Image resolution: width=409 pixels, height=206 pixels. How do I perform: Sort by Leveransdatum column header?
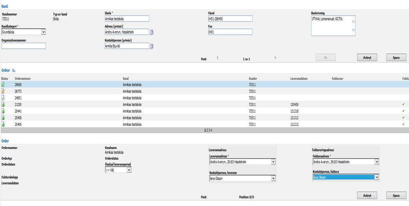(x=299, y=79)
